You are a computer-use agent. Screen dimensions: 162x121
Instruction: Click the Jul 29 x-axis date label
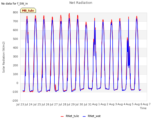tap(71, 104)
